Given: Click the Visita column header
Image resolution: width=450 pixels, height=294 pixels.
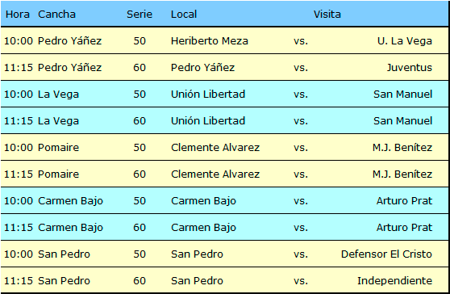Looking at the screenshot, I should coord(327,14).
